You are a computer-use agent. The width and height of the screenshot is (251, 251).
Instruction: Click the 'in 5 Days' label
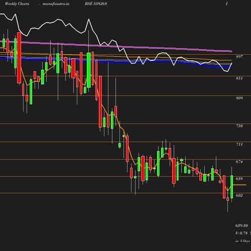(x=242, y=241)
